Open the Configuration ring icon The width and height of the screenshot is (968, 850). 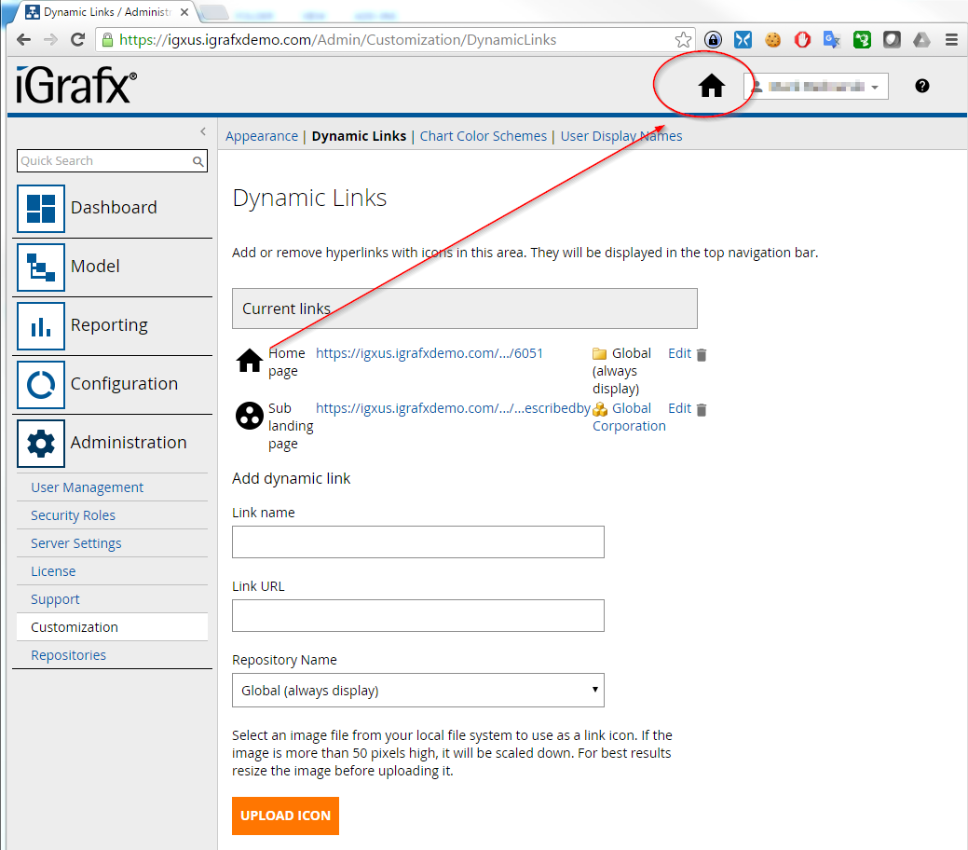pos(41,384)
